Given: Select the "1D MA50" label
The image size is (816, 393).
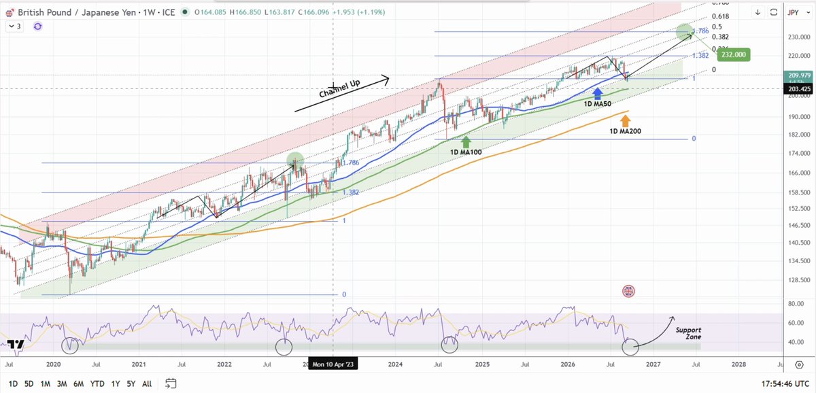Looking at the screenshot, I should (598, 103).
